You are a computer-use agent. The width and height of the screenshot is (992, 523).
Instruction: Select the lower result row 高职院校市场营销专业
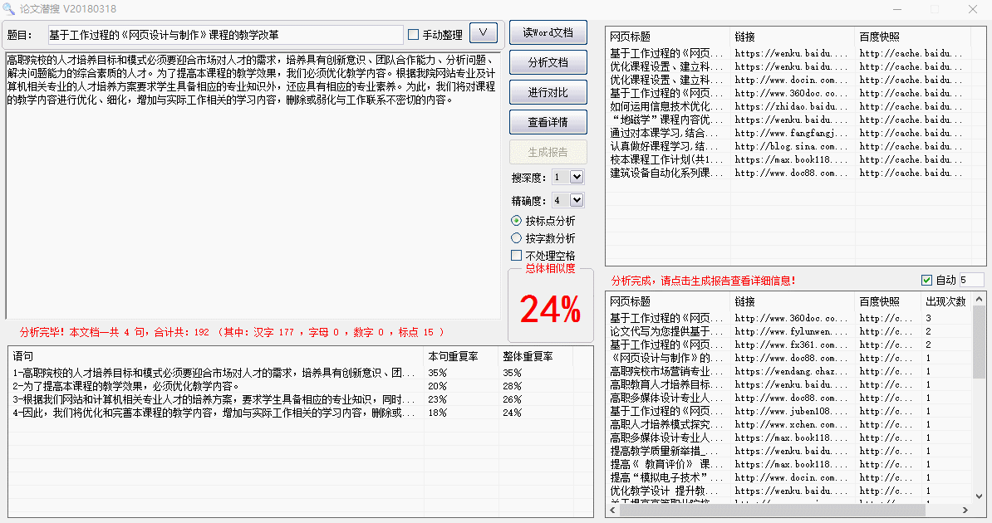[789, 370]
